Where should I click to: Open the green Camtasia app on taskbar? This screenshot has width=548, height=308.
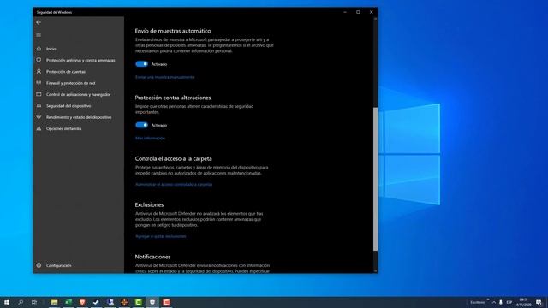pos(139,302)
